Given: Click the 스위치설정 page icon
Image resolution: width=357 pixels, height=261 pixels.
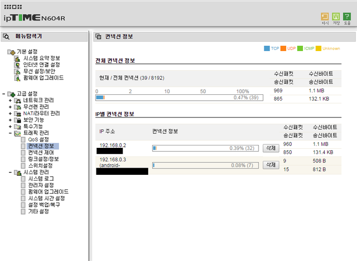Looking at the screenshot, I should [23, 166].
